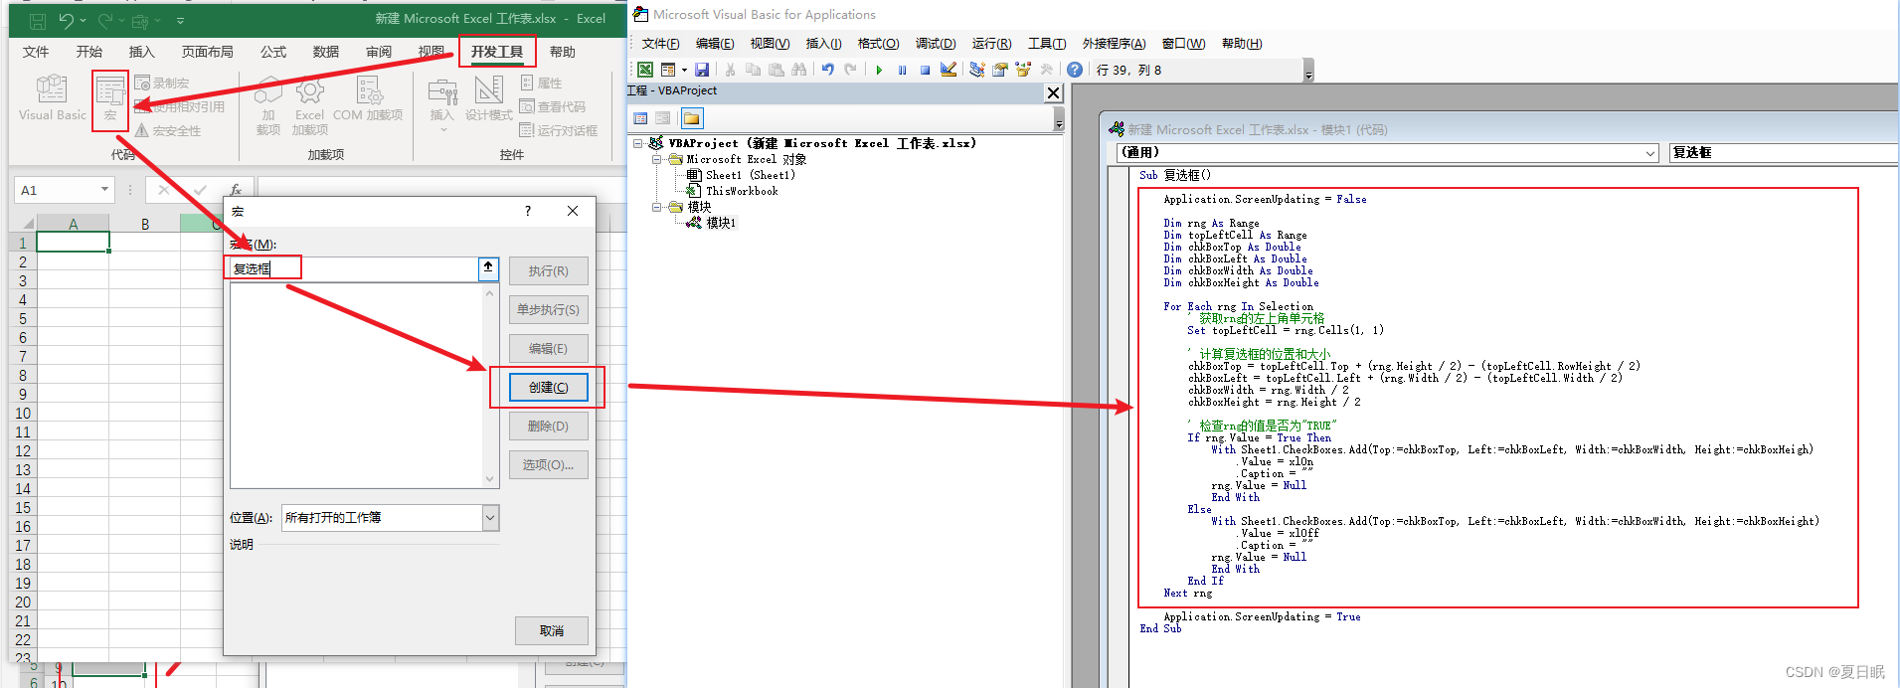The height and width of the screenshot is (688, 1900).
Task: Toggle Design Mode icon in VBA toolbar
Action: point(948,70)
